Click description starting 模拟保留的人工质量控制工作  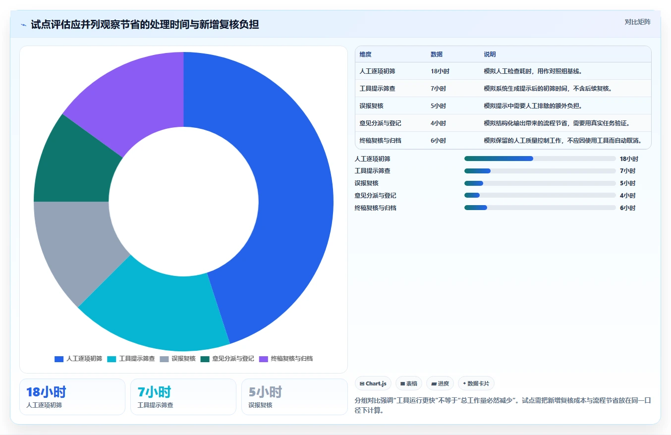[x=563, y=141]
